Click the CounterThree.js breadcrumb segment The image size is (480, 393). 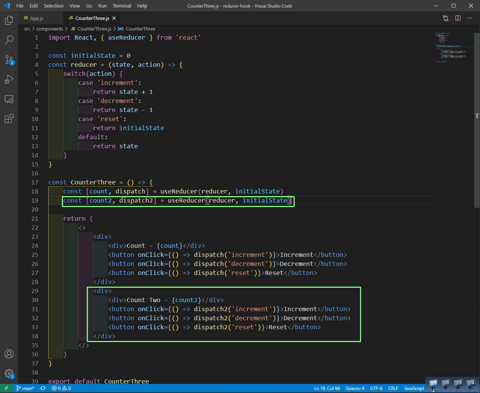tap(91, 29)
